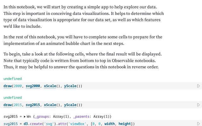202x126 pixels.
Task: Run the svg2015 d3.create cell
Action: 198,124
